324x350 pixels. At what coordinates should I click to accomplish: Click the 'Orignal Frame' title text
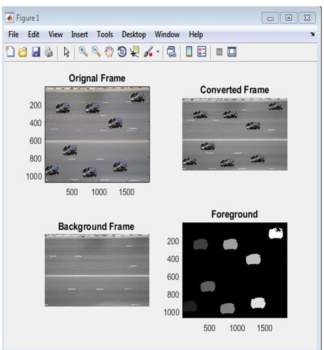pos(97,78)
